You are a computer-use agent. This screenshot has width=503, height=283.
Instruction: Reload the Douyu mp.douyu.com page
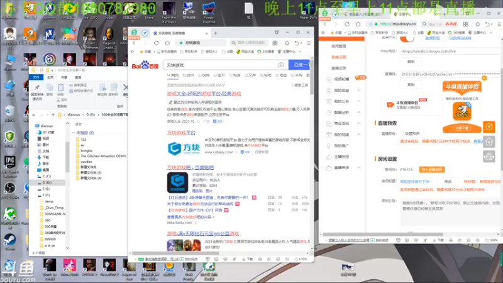tap(347, 24)
